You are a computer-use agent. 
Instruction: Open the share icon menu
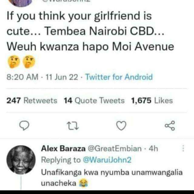click(170, 126)
